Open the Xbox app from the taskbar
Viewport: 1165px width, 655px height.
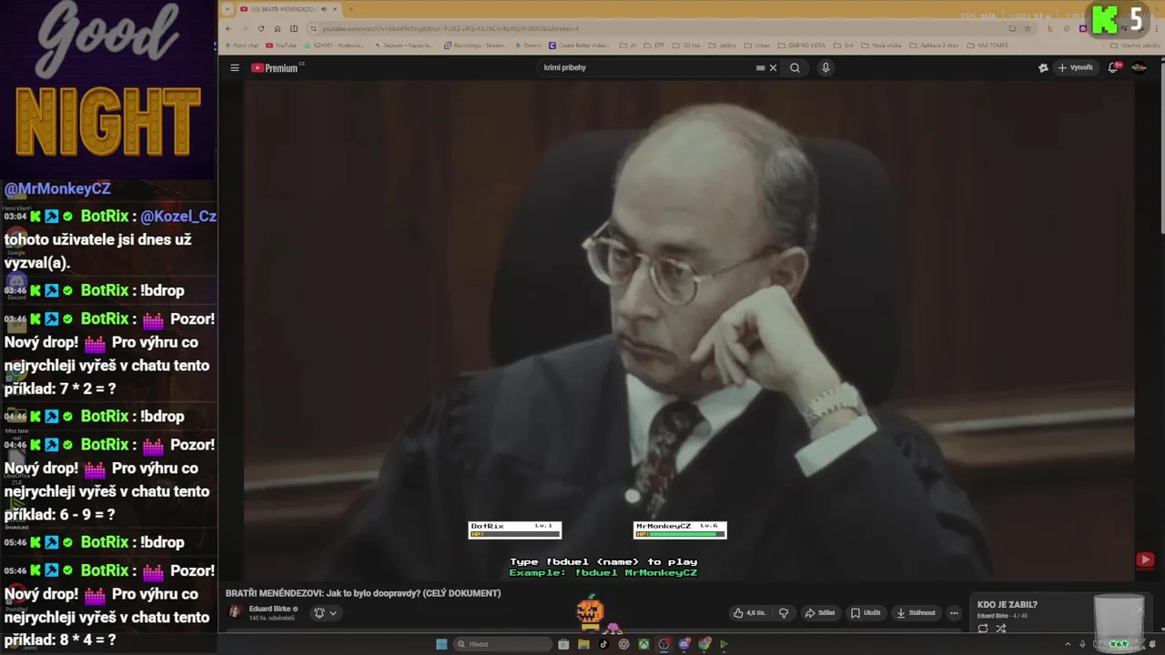pyautogui.click(x=643, y=644)
